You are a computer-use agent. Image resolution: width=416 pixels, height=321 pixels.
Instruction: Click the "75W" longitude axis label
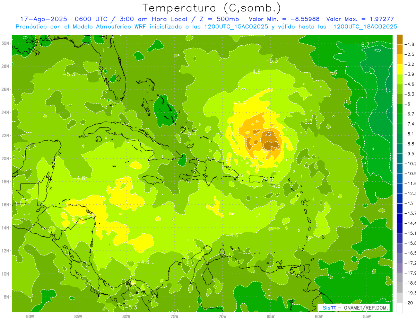click(174, 316)
